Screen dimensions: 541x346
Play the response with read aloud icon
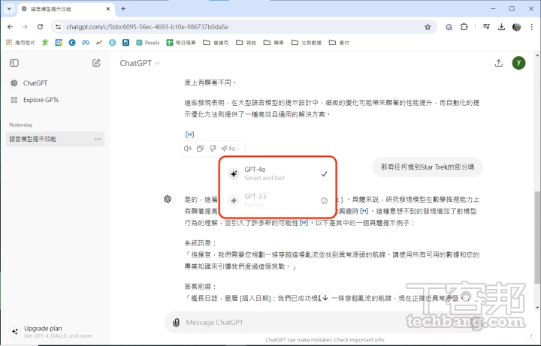click(x=187, y=149)
